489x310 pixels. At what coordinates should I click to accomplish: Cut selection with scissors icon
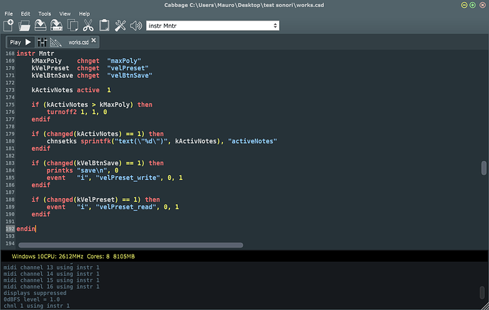pyautogui.click(x=89, y=26)
